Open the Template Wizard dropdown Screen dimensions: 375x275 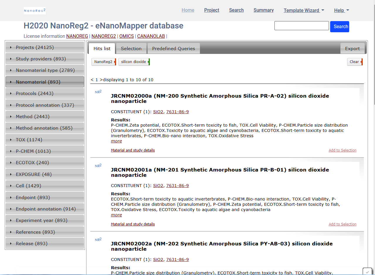(x=304, y=10)
